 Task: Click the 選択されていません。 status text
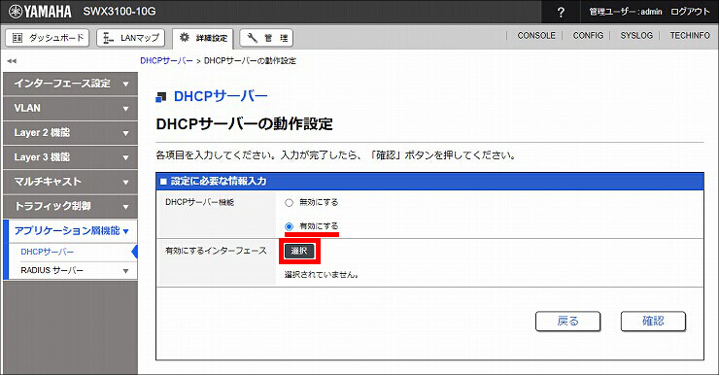(322, 275)
